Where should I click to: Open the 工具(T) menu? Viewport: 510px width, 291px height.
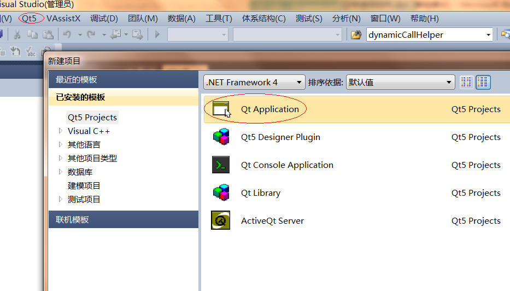[x=219, y=19]
